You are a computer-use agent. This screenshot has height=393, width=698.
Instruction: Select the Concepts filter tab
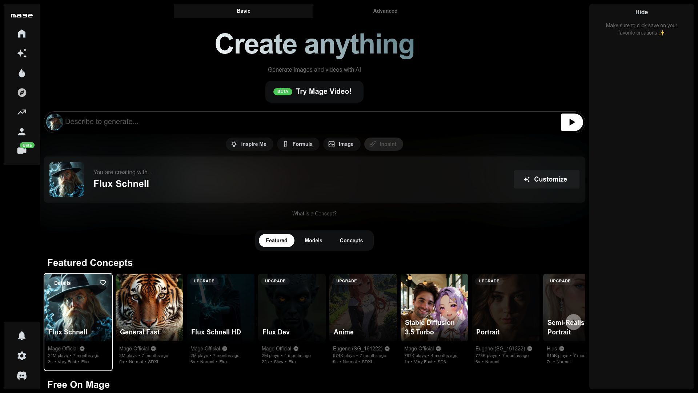coord(351,241)
